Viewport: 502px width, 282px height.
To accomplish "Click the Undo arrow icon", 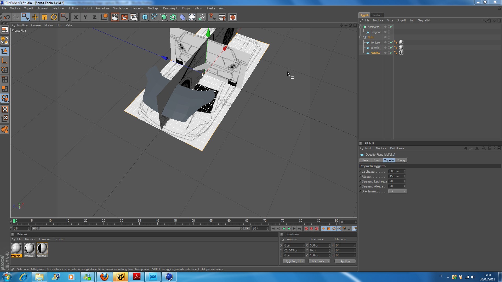I will (x=7, y=17).
